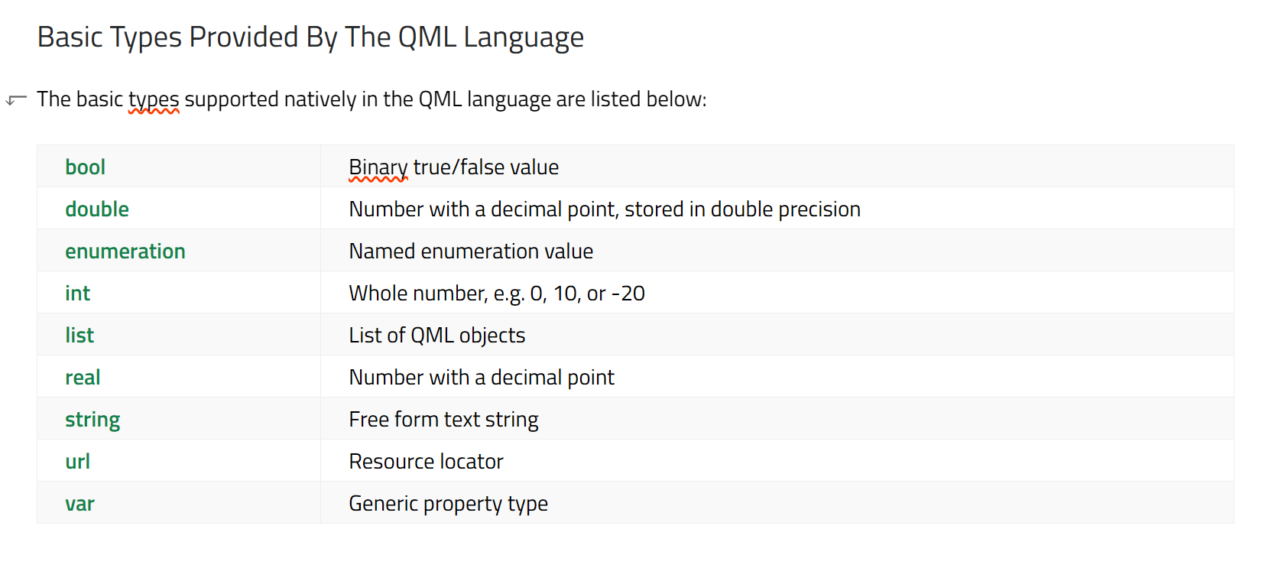Open the bool type link
This screenshot has height=568, width=1288.
point(85,167)
